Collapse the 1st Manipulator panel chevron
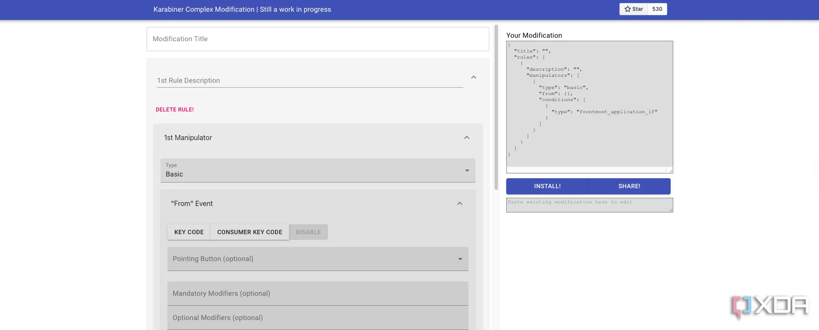This screenshot has width=819, height=330. (x=467, y=137)
